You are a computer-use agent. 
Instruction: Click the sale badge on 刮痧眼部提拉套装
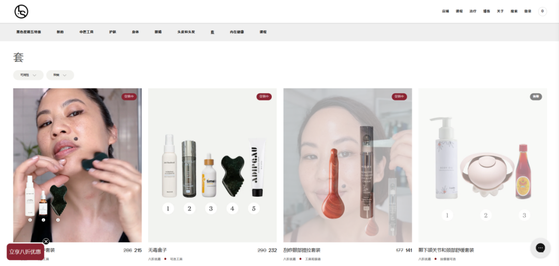tap(399, 97)
